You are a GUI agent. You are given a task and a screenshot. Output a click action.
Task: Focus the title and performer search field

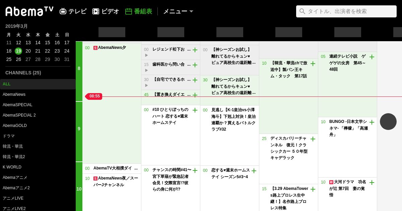coord(346,11)
